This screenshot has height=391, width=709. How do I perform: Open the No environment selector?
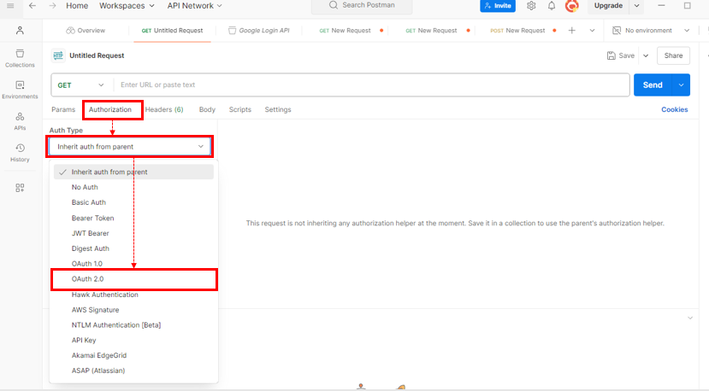tap(651, 30)
